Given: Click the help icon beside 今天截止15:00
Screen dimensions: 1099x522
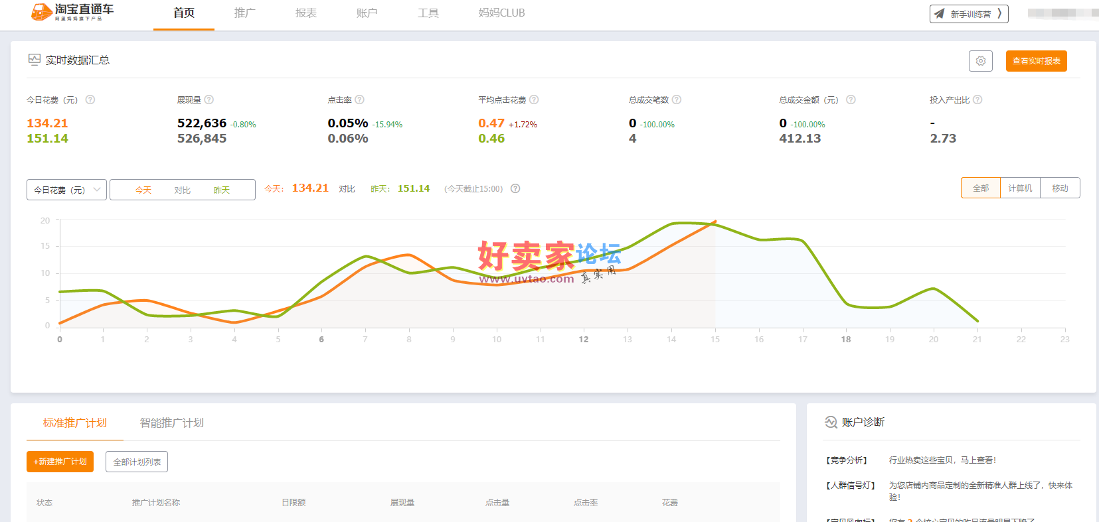Looking at the screenshot, I should coord(515,188).
